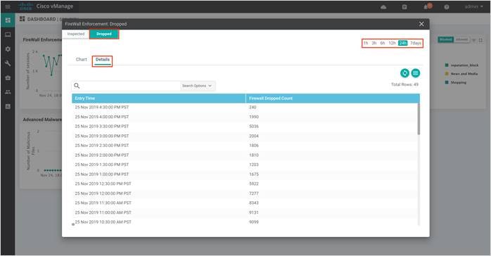Image resolution: width=491 pixels, height=256 pixels.
Task: Select the Dropped tab
Action: pos(104,34)
